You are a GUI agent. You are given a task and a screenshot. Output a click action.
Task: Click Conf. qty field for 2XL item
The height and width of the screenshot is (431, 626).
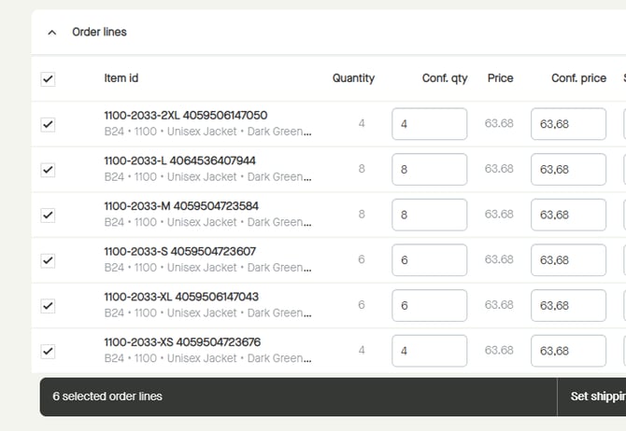(429, 124)
